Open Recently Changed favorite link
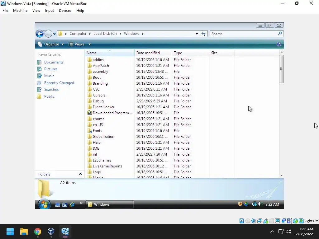This screenshot has width=319, height=239. coord(59,83)
